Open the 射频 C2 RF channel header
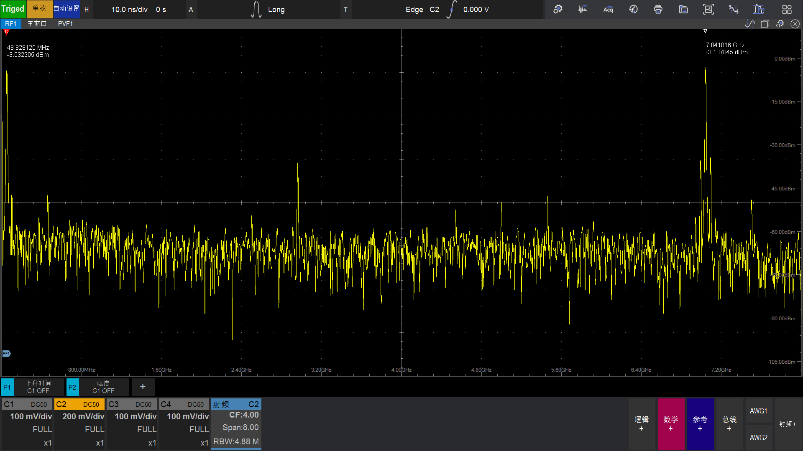Viewport: 803px width, 451px height. pos(236,404)
